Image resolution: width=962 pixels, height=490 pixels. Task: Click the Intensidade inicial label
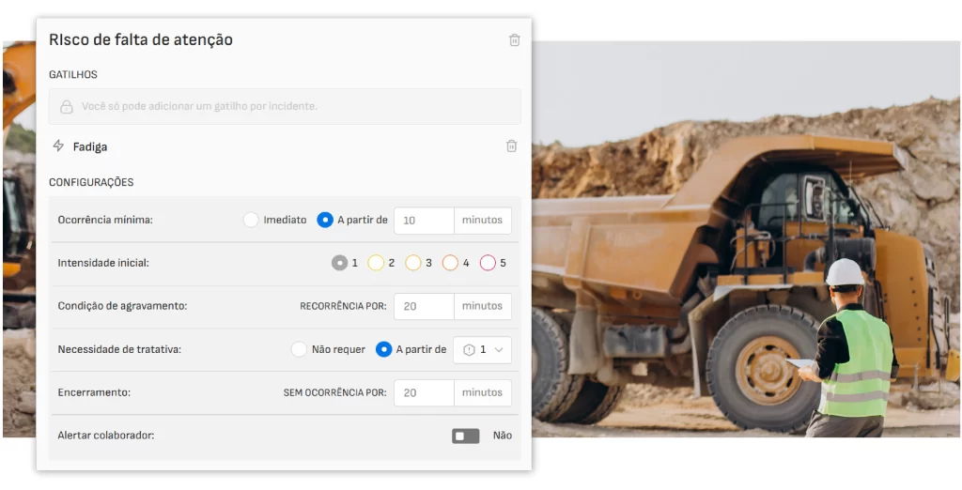point(103,263)
